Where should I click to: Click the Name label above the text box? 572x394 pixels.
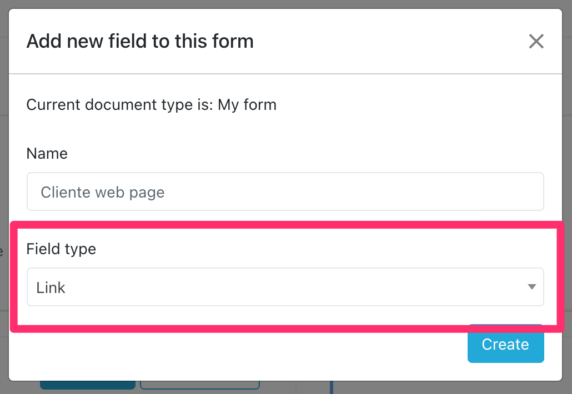pos(47,154)
